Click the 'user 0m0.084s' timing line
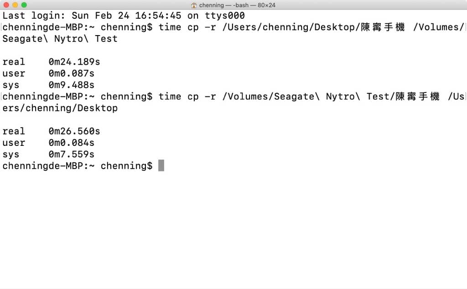 48,143
